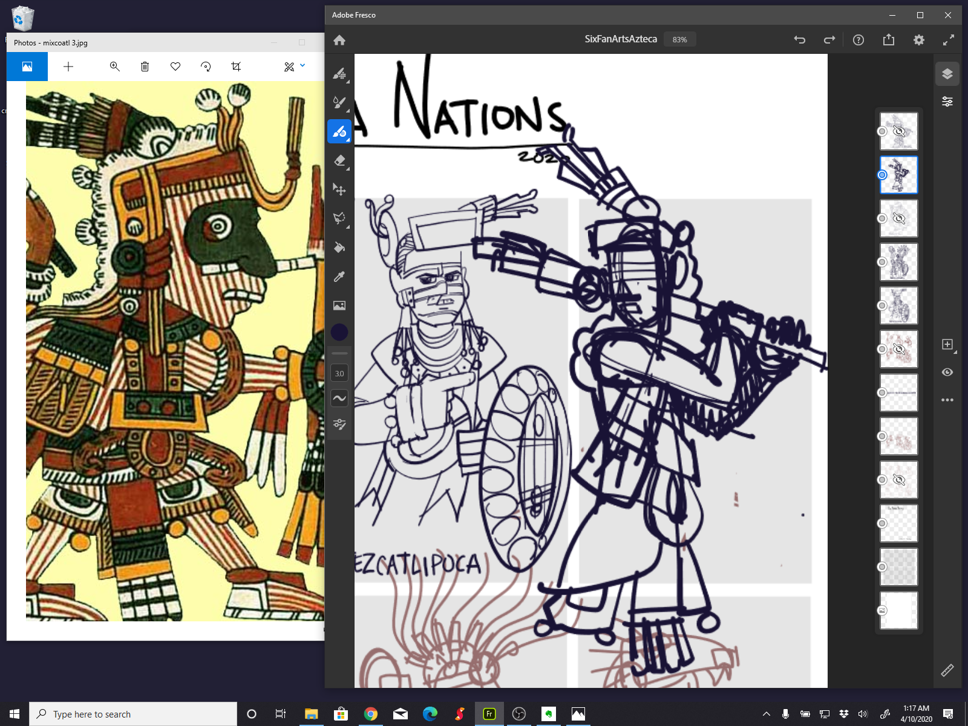Select the Eyedropper tool

(x=339, y=276)
